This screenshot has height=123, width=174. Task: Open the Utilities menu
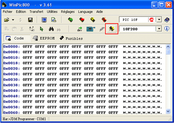coord(52,12)
